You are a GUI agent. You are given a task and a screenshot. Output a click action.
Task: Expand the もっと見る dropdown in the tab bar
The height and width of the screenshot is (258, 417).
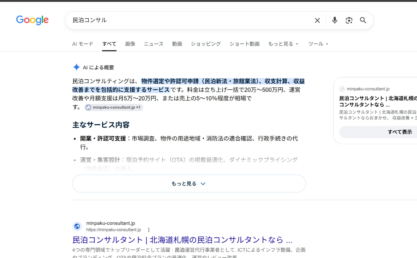283,44
